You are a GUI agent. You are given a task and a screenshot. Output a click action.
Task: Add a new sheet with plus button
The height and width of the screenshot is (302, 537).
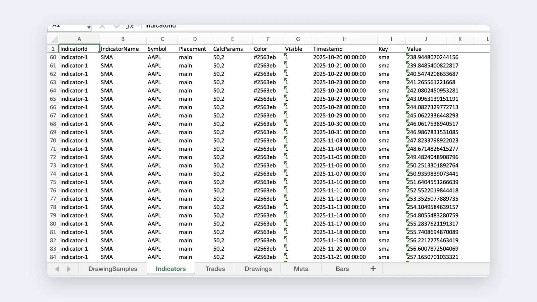(373, 268)
